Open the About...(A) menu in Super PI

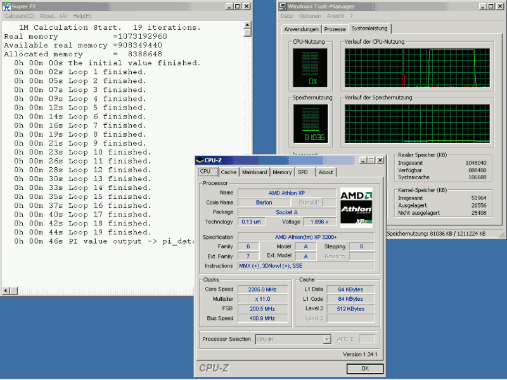point(53,16)
